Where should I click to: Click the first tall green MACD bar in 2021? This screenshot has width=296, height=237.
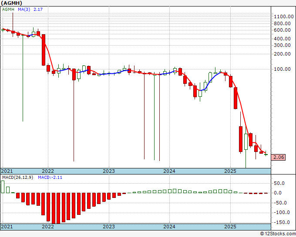point(3,187)
